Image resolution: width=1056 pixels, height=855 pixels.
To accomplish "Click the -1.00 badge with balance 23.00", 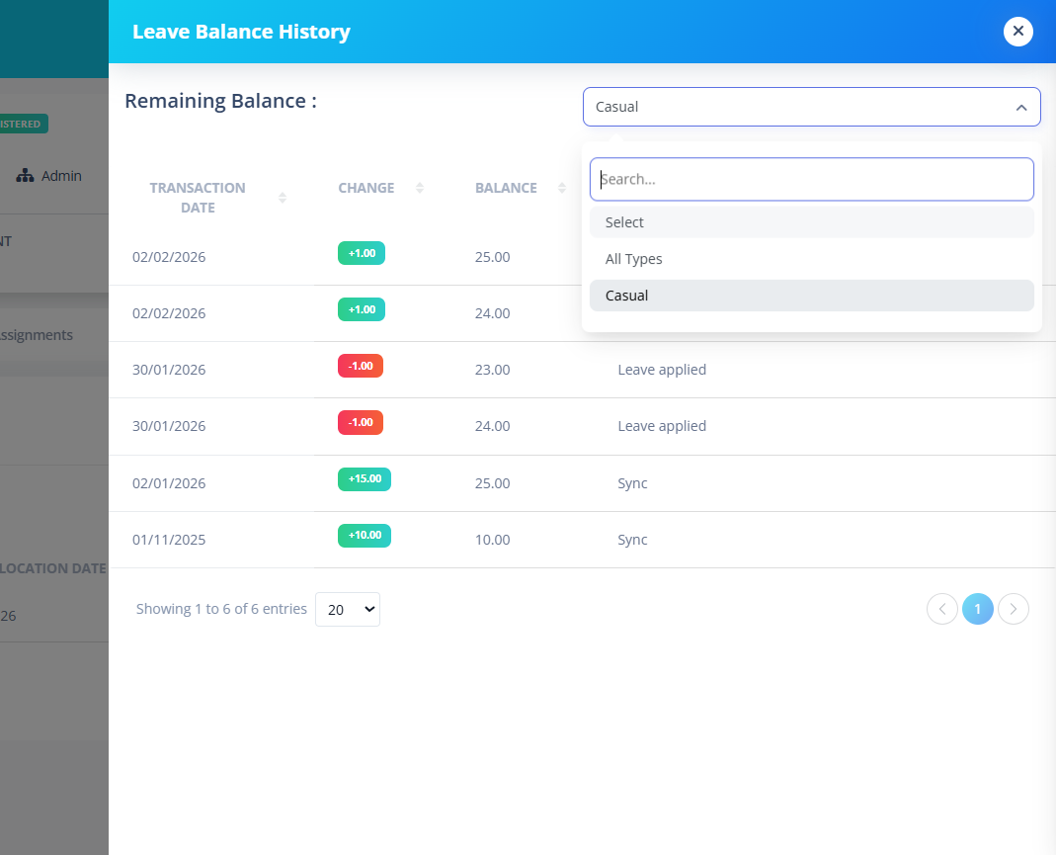I will click(x=361, y=366).
